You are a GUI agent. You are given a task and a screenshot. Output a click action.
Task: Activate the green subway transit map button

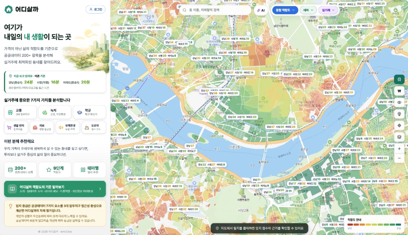click(399, 79)
